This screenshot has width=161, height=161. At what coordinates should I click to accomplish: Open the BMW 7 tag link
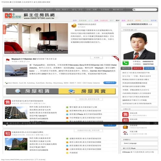73,83
